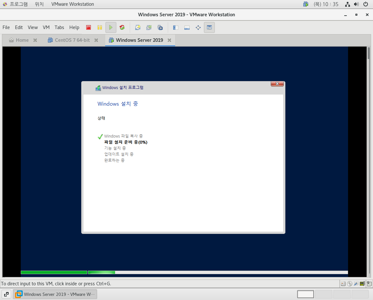
Task: Close the Windows setup dialog
Action: pos(277,84)
